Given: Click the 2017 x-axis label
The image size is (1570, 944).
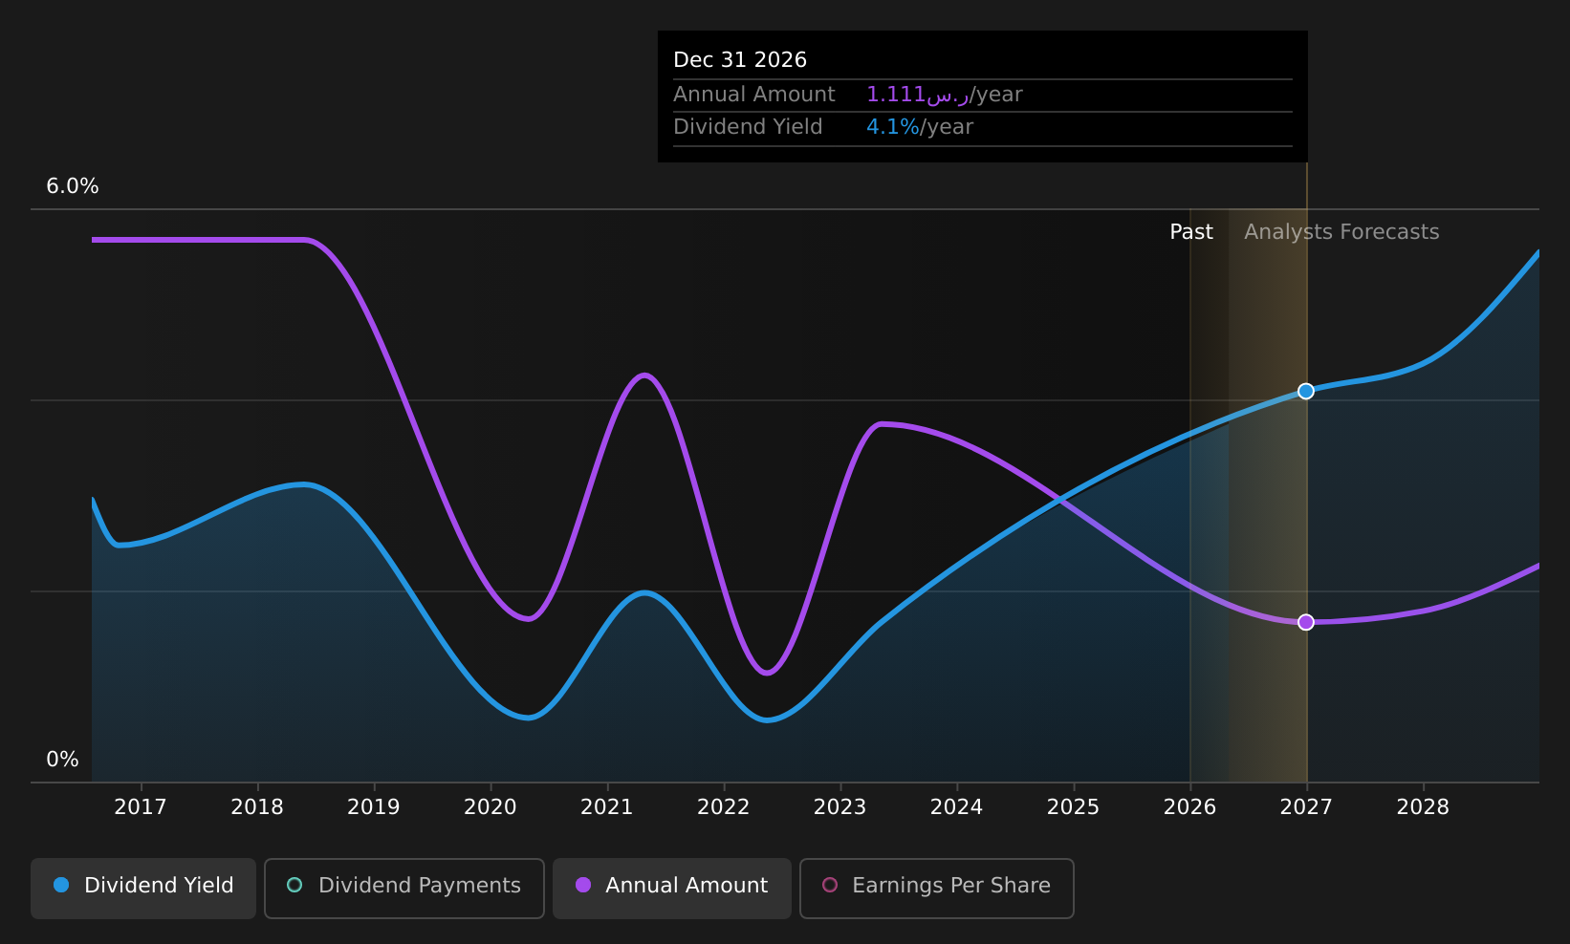Looking at the screenshot, I should coord(141,807).
